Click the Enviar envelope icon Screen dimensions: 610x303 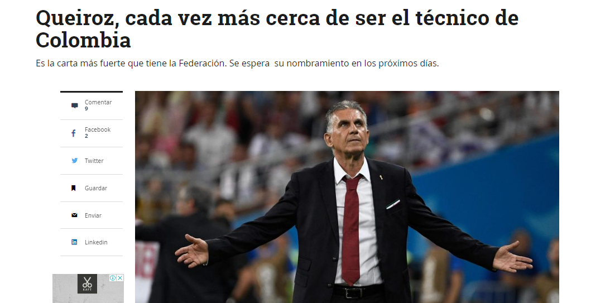click(74, 215)
